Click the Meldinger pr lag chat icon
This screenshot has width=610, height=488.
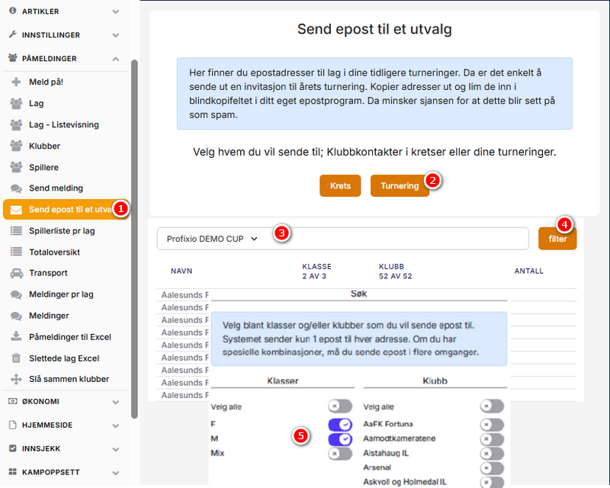[16, 294]
